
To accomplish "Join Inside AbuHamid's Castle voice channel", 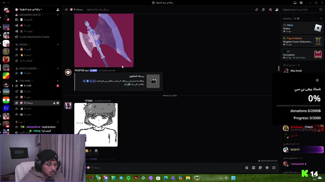I will click(x=37, y=37).
